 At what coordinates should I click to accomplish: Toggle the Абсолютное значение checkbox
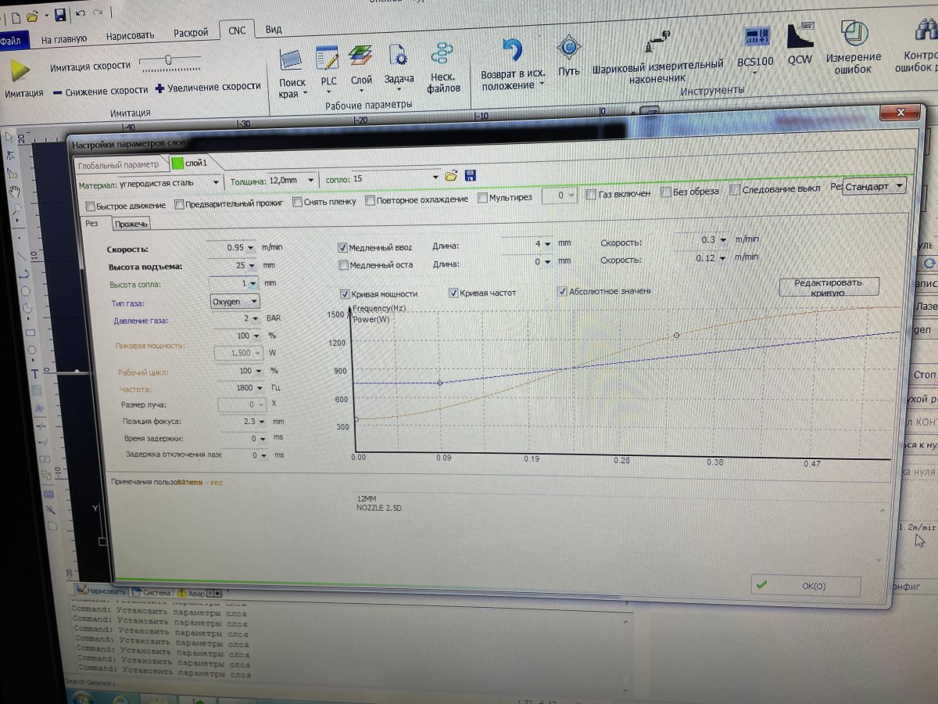click(x=562, y=291)
